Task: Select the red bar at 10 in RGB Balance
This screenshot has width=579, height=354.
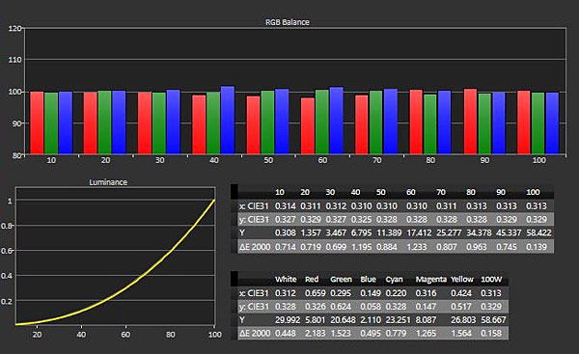Action: click(37, 123)
